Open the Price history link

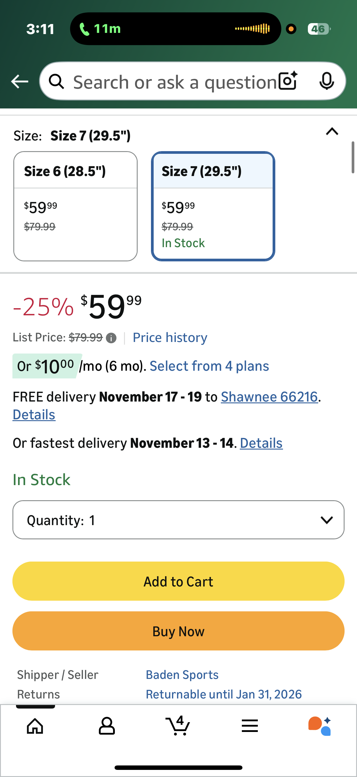(170, 338)
